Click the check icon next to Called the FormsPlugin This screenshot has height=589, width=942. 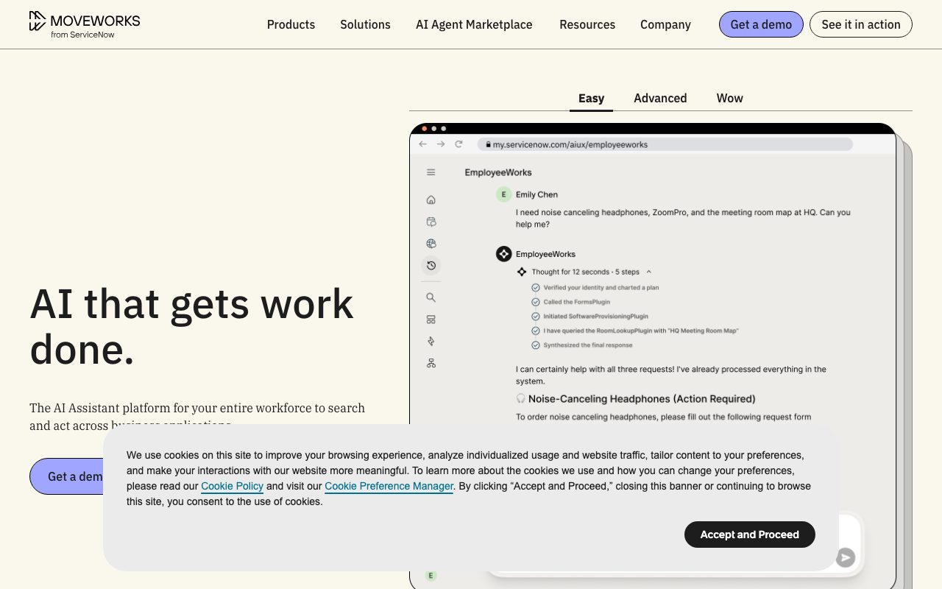coord(536,302)
